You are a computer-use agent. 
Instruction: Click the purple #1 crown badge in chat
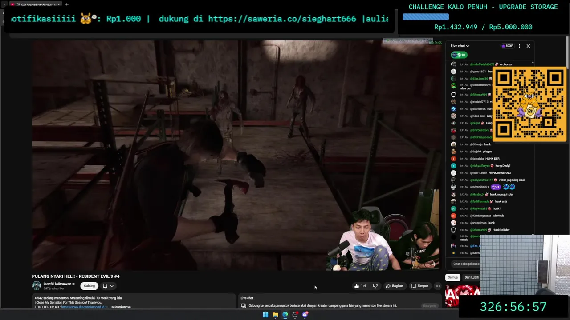coord(496,187)
